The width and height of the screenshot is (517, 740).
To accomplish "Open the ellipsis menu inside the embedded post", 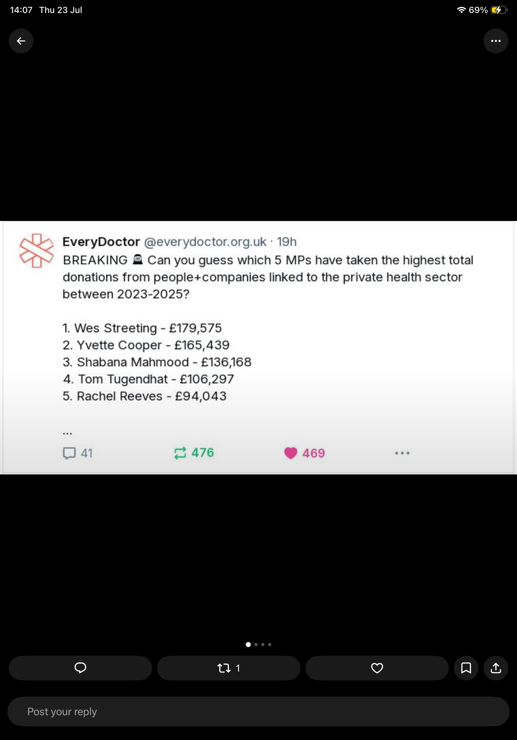I will 402,453.
